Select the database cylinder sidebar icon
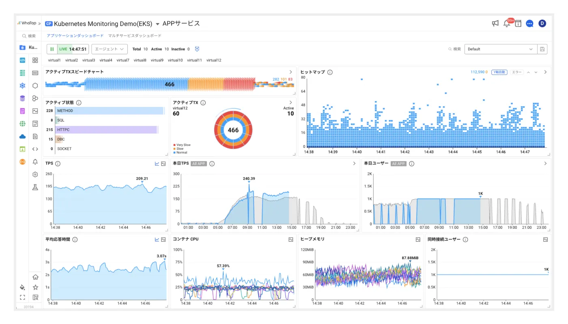 (x=22, y=98)
